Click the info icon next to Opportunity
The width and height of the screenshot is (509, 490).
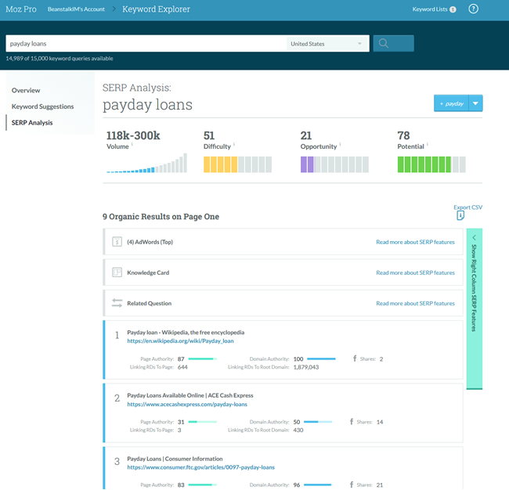pyautogui.click(x=340, y=144)
